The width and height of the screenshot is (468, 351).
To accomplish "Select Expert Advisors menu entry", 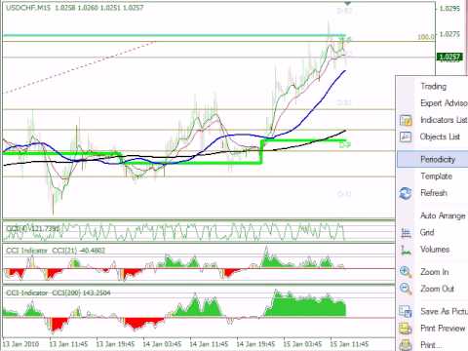I will click(444, 103).
